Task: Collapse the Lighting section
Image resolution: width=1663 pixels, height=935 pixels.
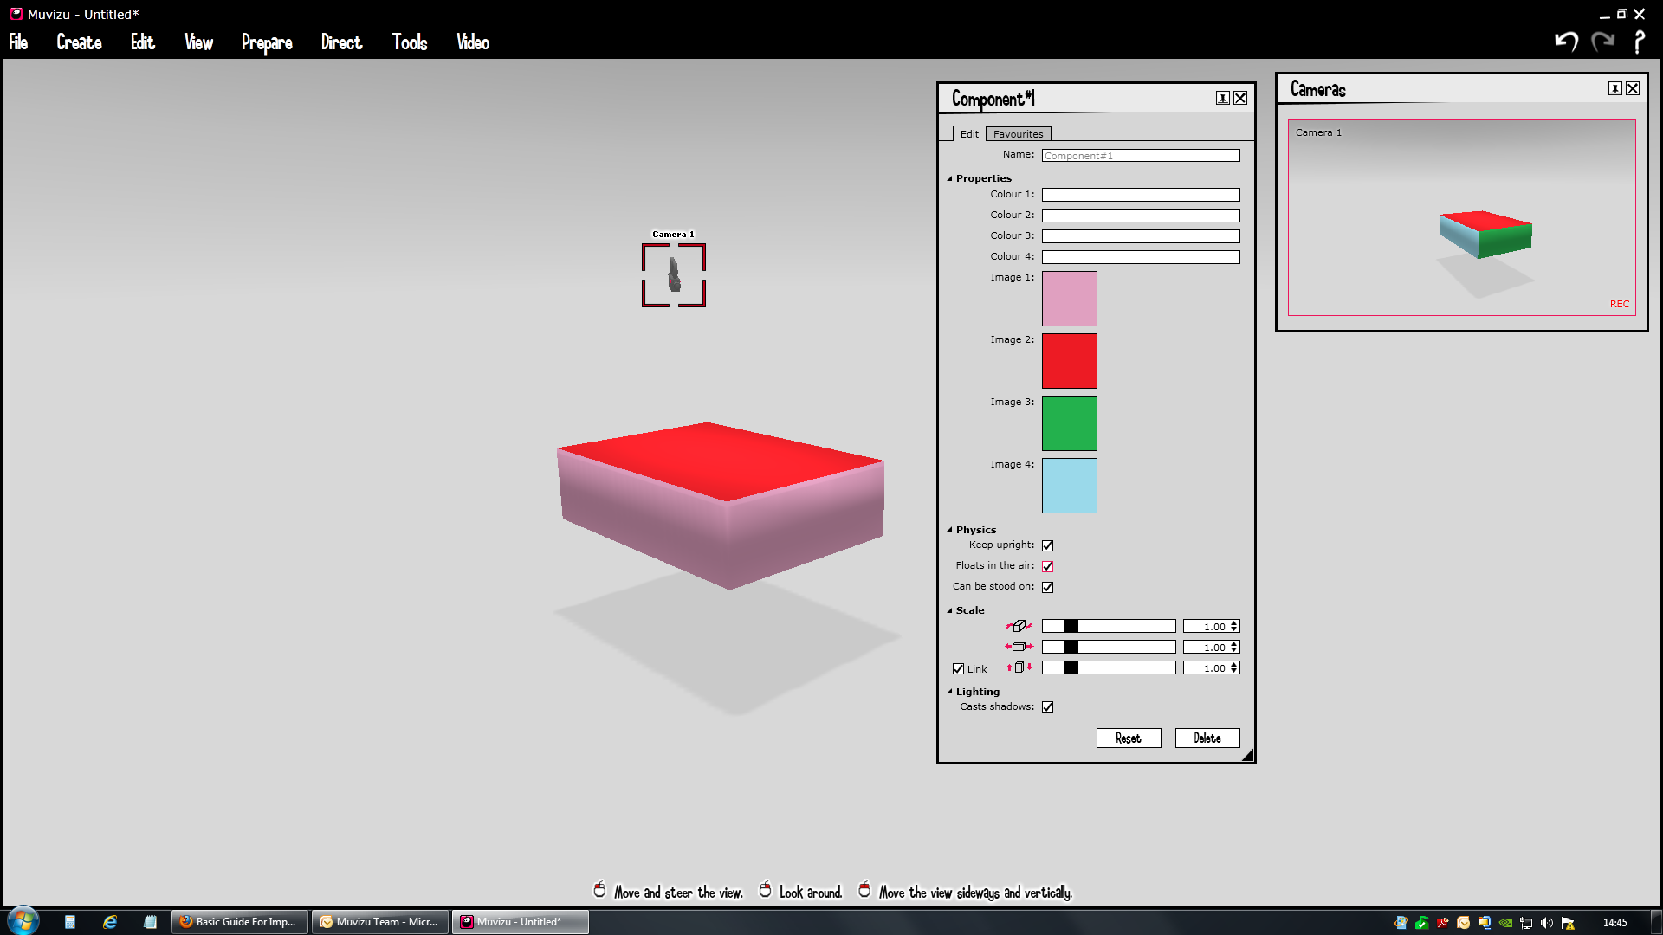Action: [x=949, y=692]
